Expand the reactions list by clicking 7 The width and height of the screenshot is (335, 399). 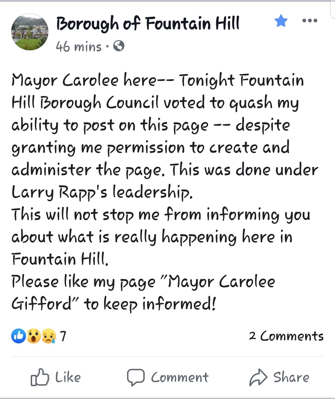(x=64, y=336)
